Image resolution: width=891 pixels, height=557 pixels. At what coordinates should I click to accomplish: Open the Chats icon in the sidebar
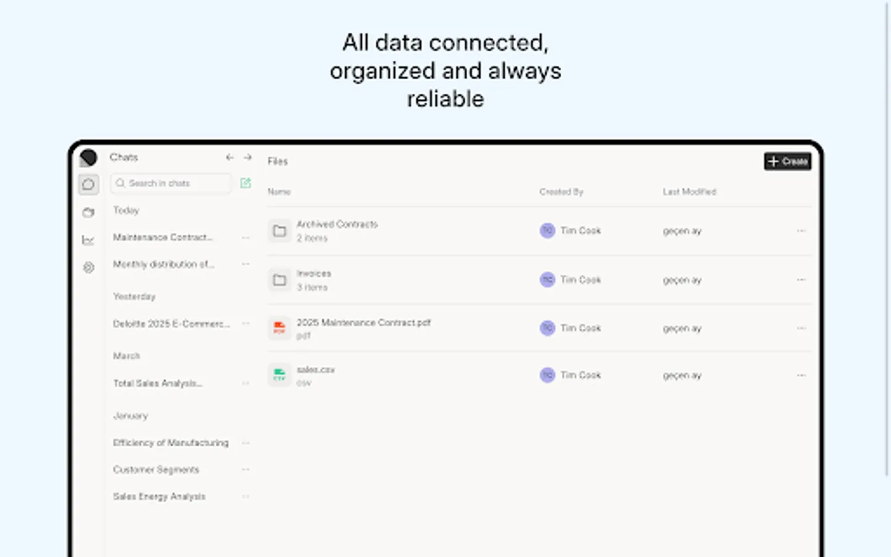88,184
